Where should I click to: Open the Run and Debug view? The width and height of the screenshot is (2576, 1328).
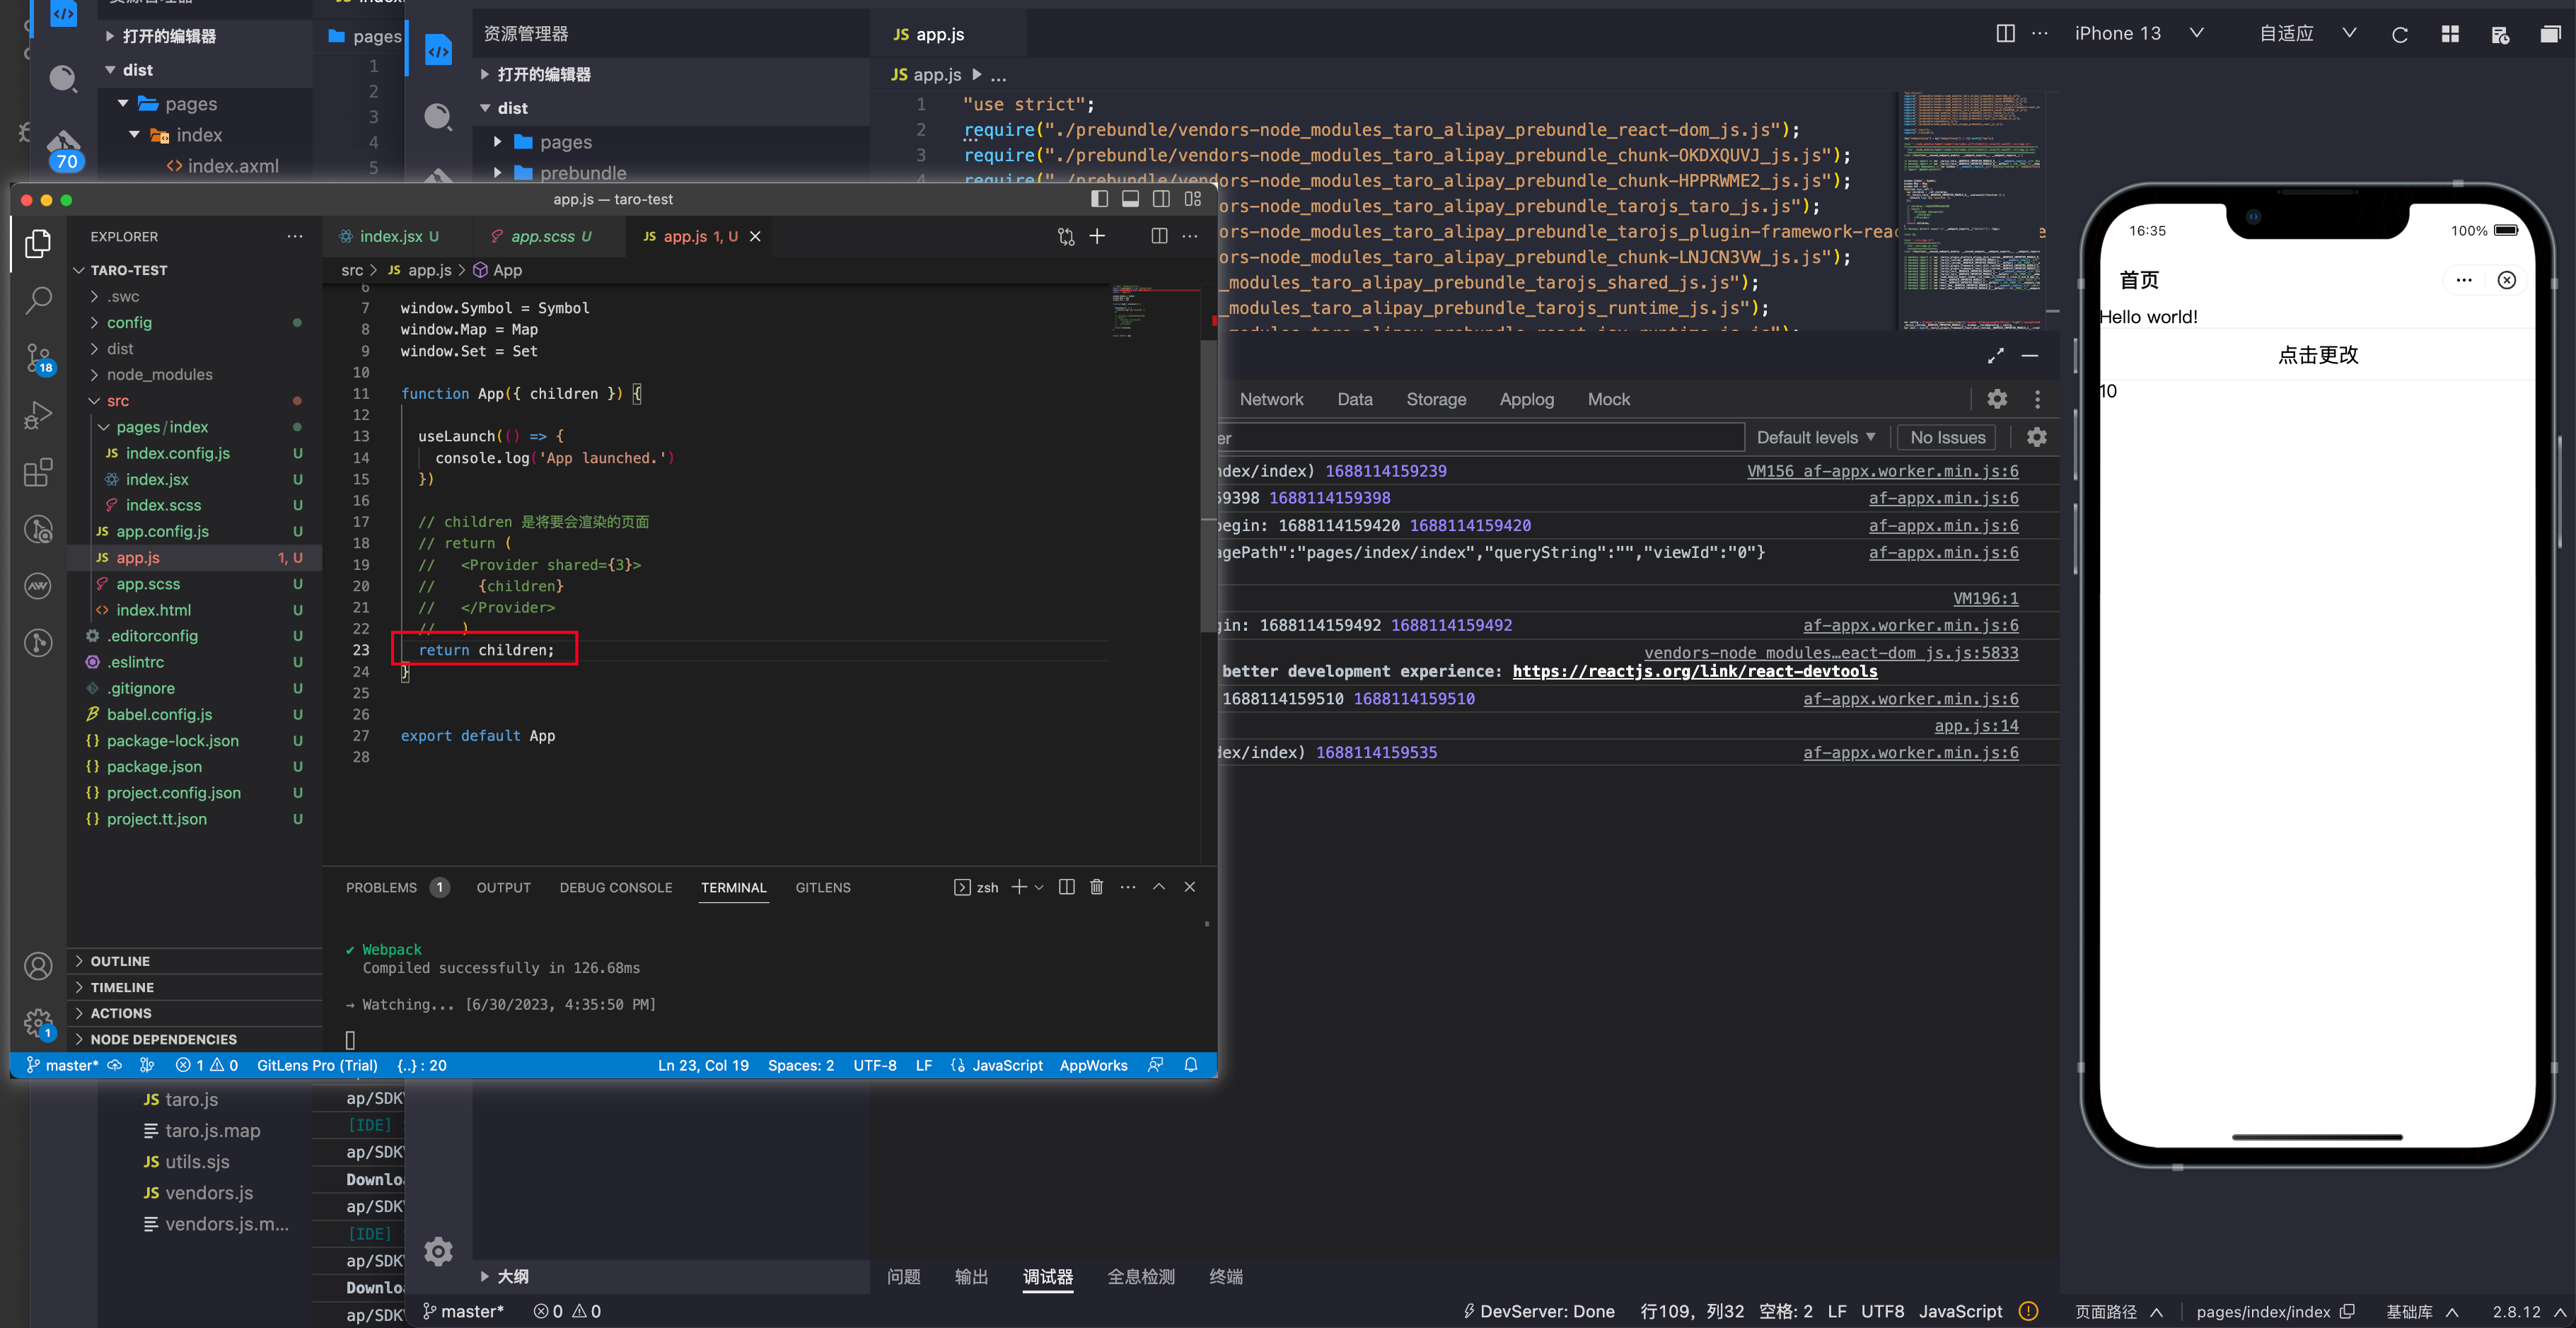coord(38,414)
